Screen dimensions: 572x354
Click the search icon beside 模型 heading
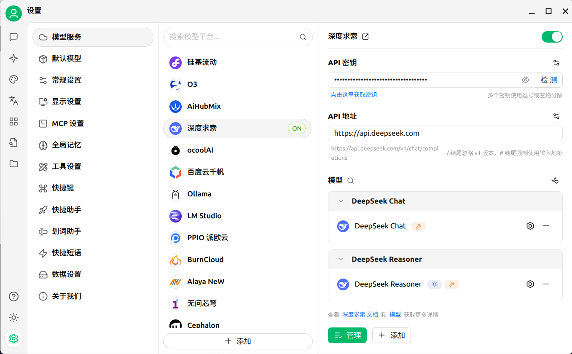[x=350, y=181]
